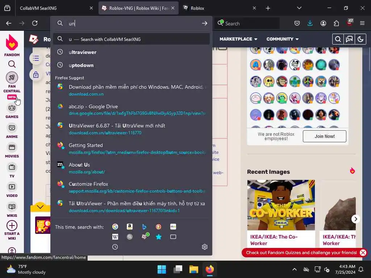Show next recent image arrow

click(356, 219)
